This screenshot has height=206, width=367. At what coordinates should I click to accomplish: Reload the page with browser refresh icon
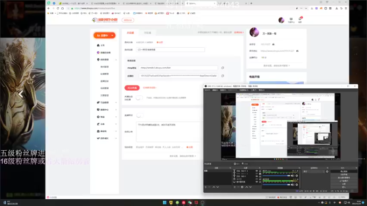tap(58, 8)
